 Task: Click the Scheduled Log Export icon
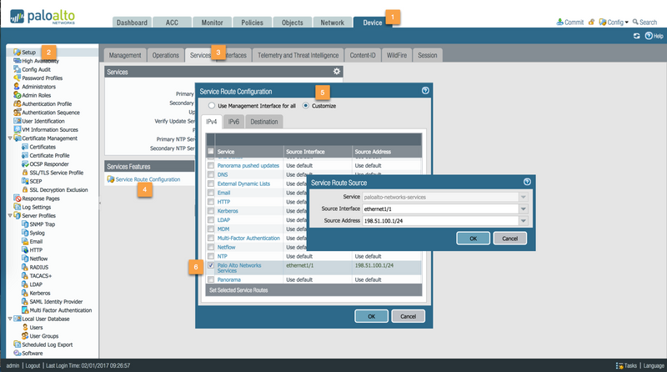click(17, 344)
